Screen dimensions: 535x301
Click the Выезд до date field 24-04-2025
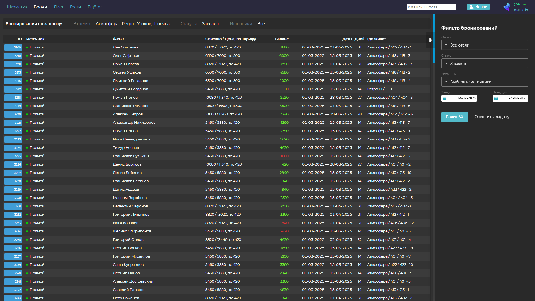pyautogui.click(x=510, y=98)
